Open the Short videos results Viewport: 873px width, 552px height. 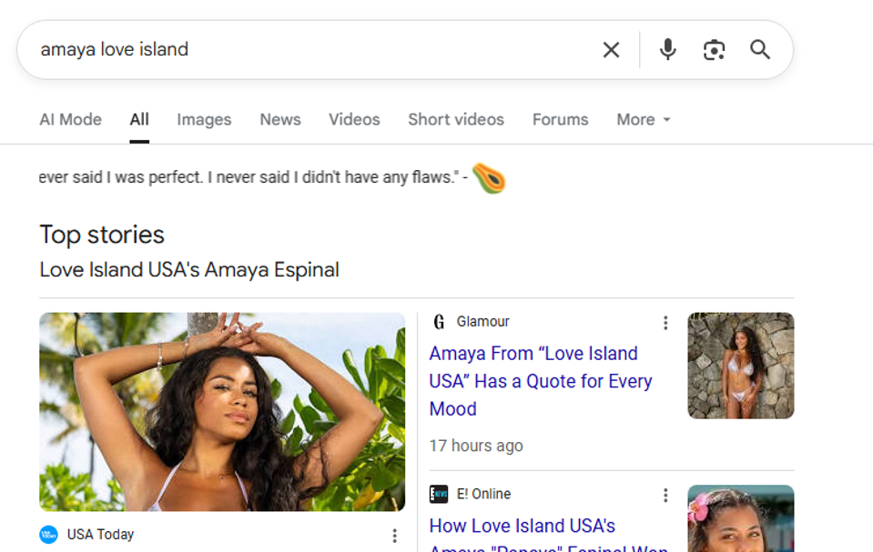click(455, 119)
